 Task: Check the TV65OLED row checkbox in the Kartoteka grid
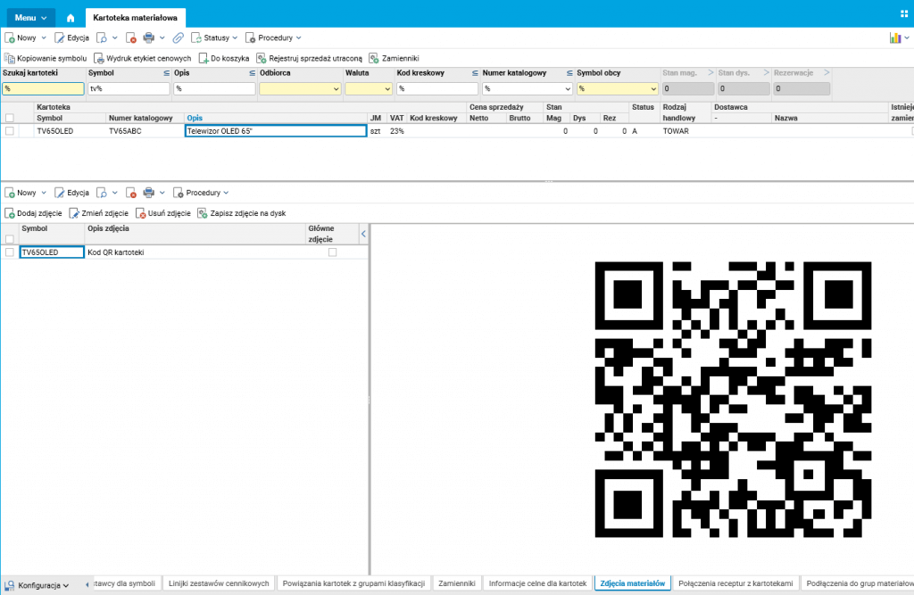9,131
